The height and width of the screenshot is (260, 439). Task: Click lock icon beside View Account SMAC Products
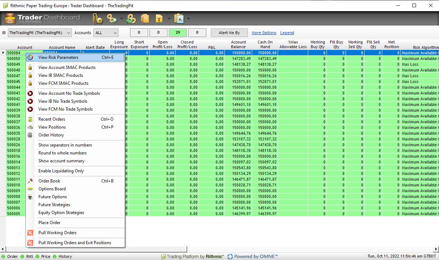(x=30, y=68)
